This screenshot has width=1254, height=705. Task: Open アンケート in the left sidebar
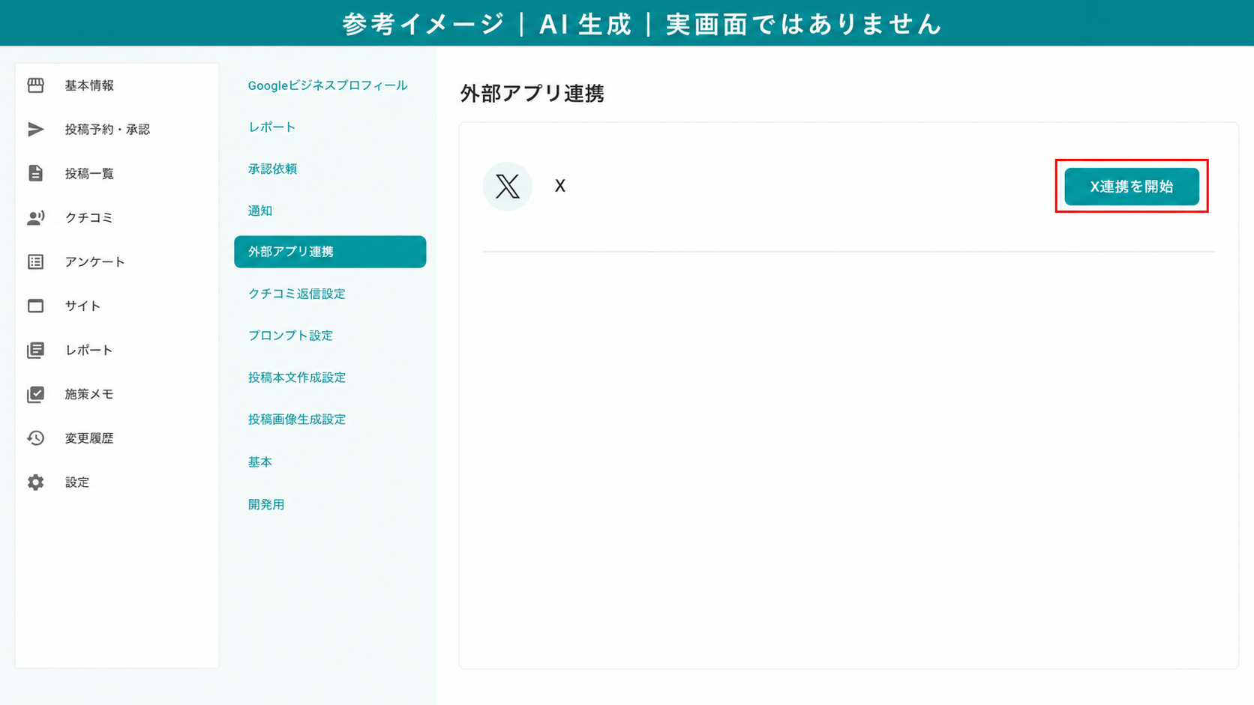pyautogui.click(x=94, y=261)
